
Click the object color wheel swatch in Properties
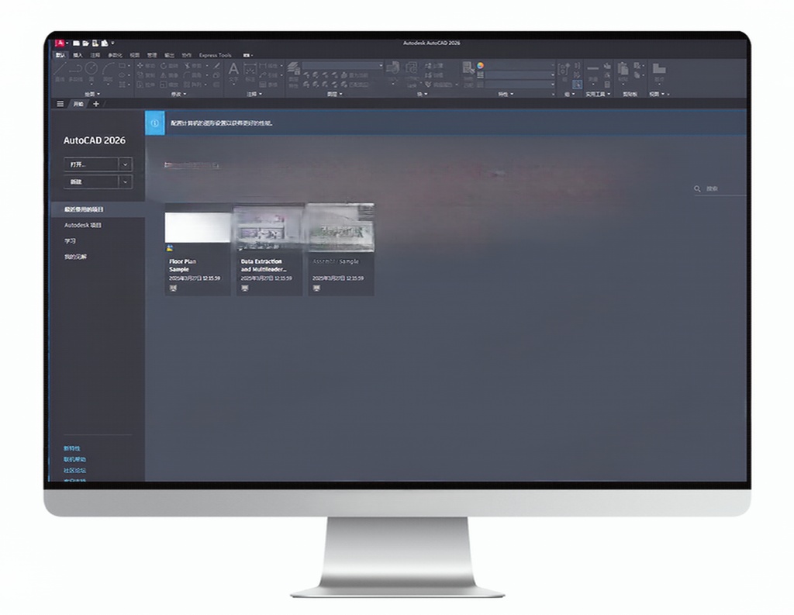point(481,65)
